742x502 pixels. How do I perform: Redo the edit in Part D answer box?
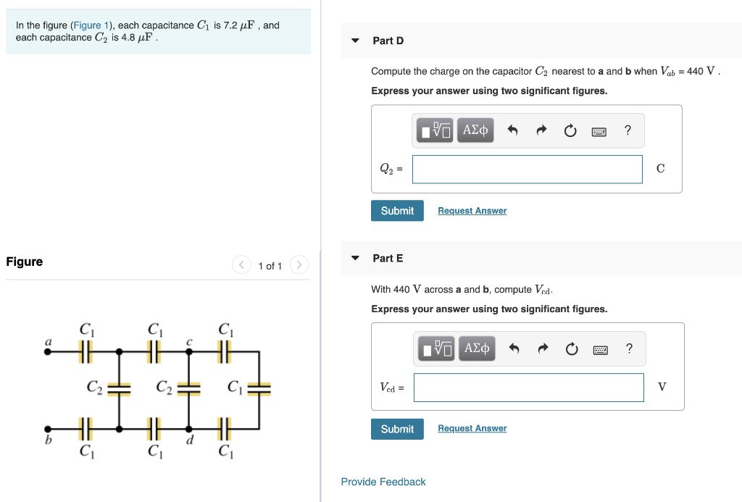[x=541, y=130]
